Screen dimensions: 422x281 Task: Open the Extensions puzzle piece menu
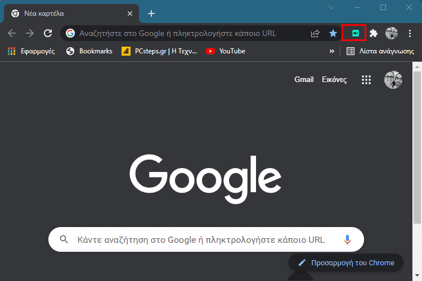(x=374, y=33)
